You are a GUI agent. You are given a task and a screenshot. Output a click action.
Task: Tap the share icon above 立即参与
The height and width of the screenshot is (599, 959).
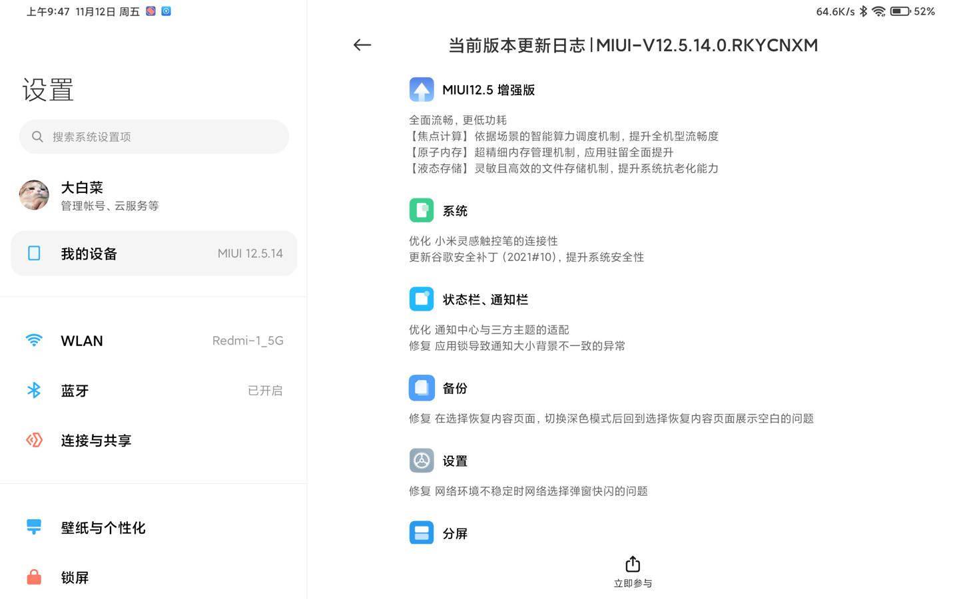[633, 564]
